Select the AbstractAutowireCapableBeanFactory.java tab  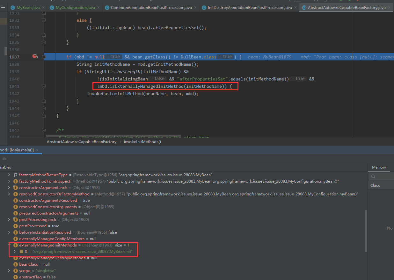[347, 7]
